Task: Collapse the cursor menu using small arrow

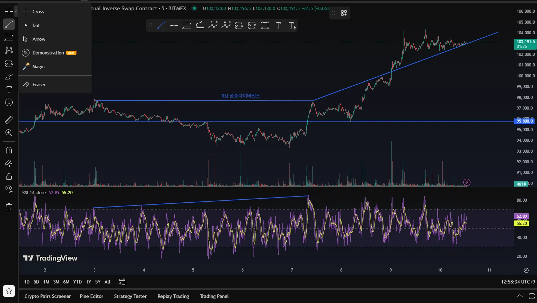Action: pyautogui.click(x=16, y=12)
